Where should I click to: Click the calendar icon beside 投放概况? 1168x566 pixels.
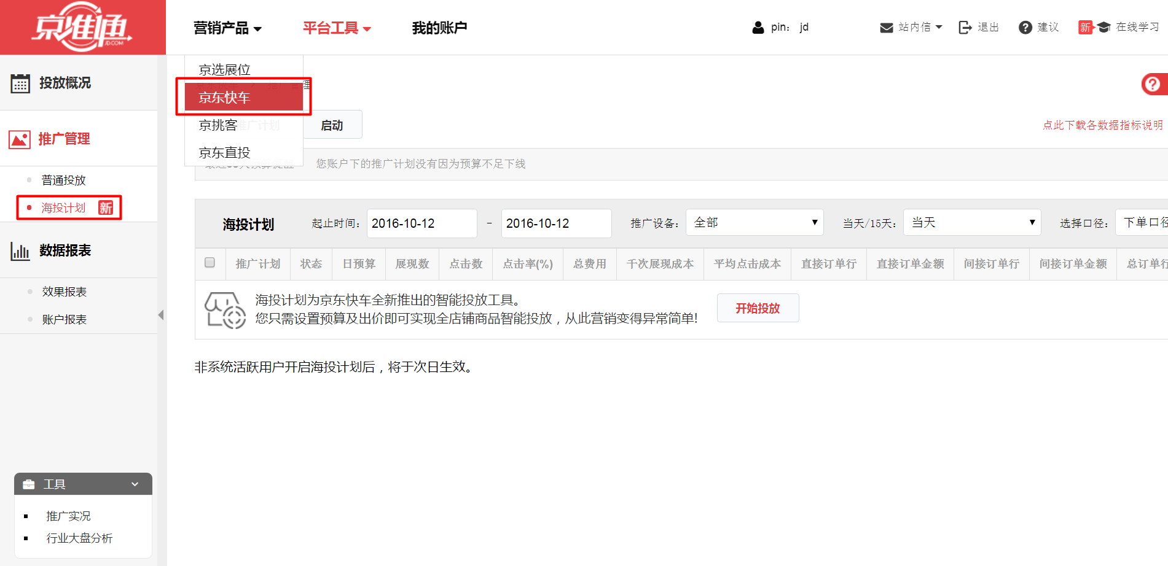coord(20,83)
